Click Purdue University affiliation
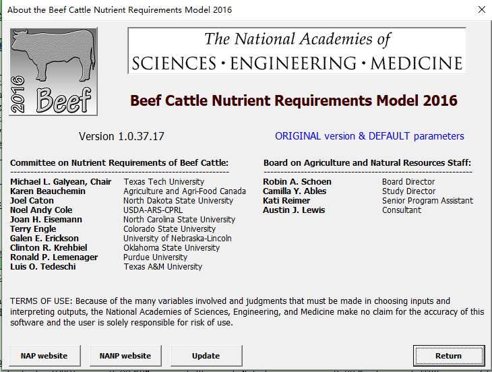The width and height of the screenshot is (492, 372). tap(155, 257)
